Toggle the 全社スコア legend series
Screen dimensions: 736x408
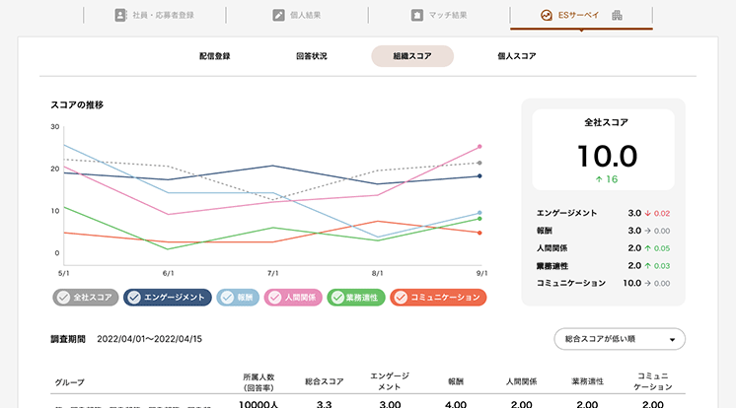click(63, 297)
